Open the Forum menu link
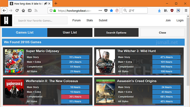 click(77, 20)
